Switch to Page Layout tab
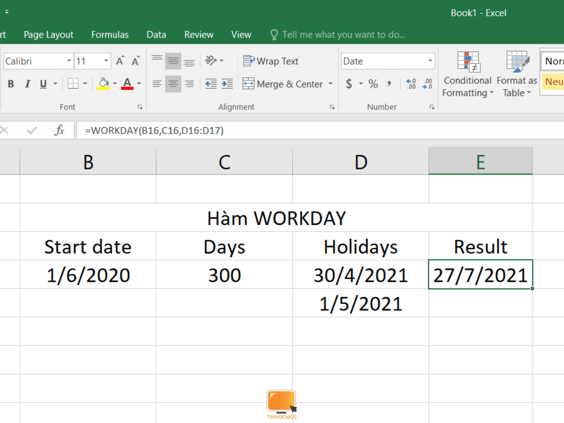This screenshot has width=564, height=423. (x=49, y=34)
